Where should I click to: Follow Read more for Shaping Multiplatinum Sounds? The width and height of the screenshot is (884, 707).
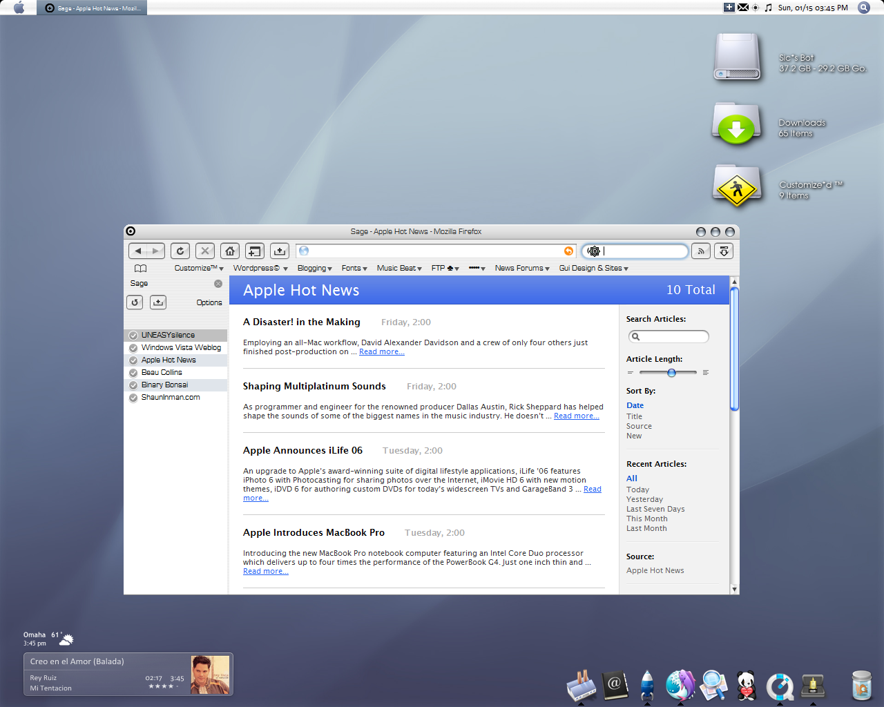(x=577, y=416)
